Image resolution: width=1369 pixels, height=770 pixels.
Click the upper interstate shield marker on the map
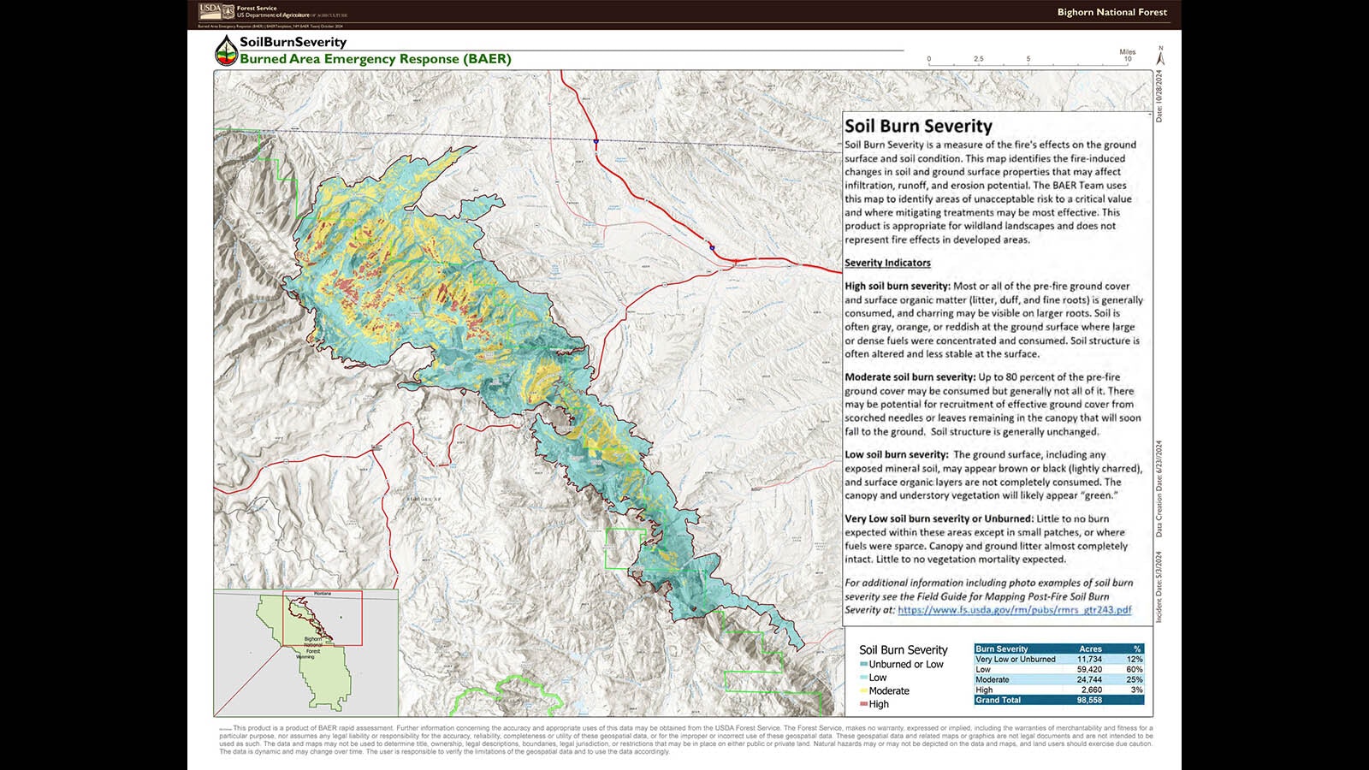[x=596, y=141]
